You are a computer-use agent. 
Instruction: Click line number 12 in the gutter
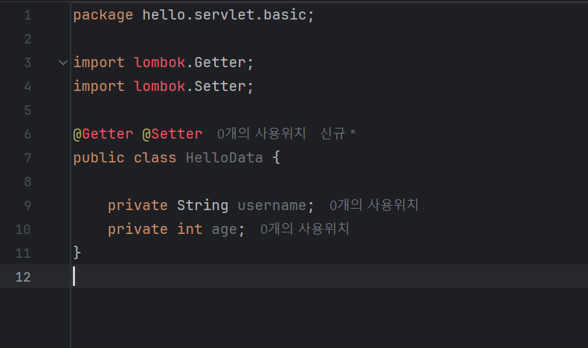tap(23, 277)
